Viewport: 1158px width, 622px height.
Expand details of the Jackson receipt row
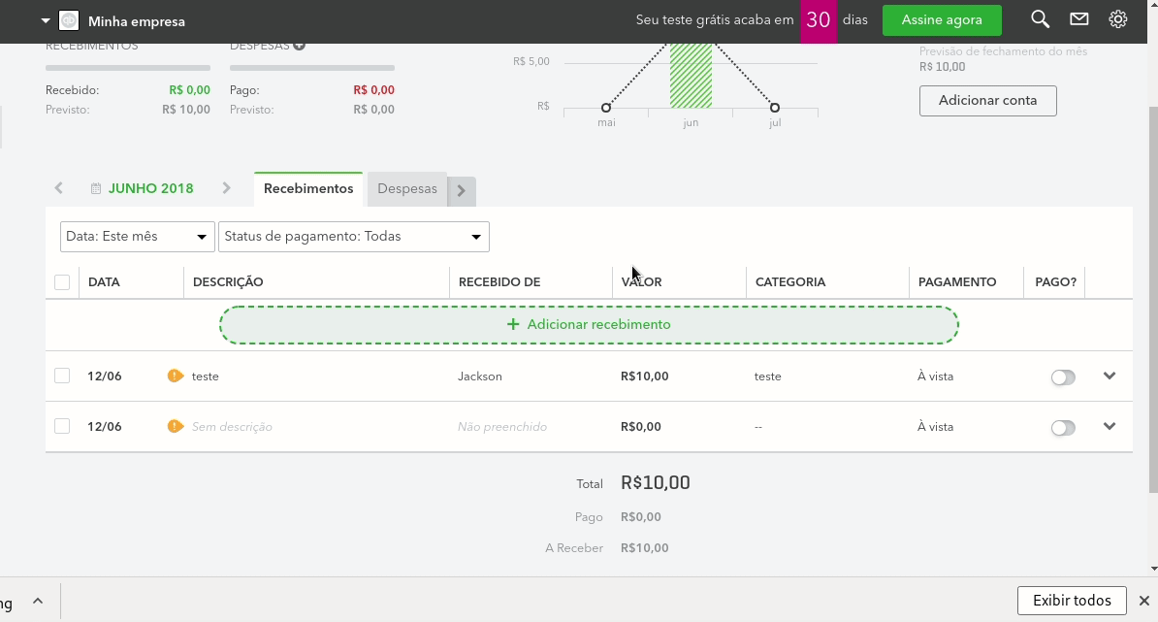(x=1110, y=376)
